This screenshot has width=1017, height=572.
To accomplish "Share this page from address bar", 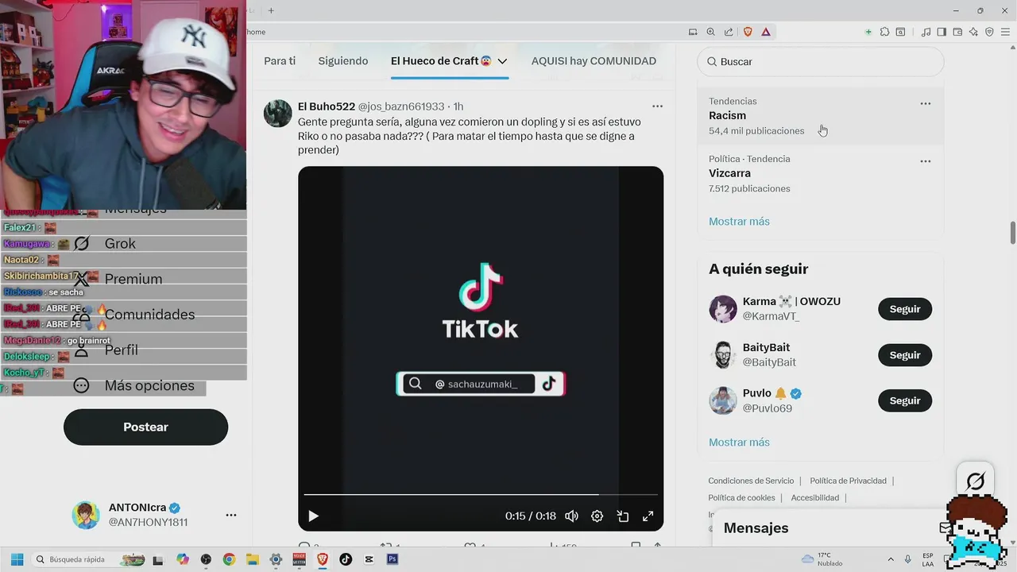I will coord(729,32).
